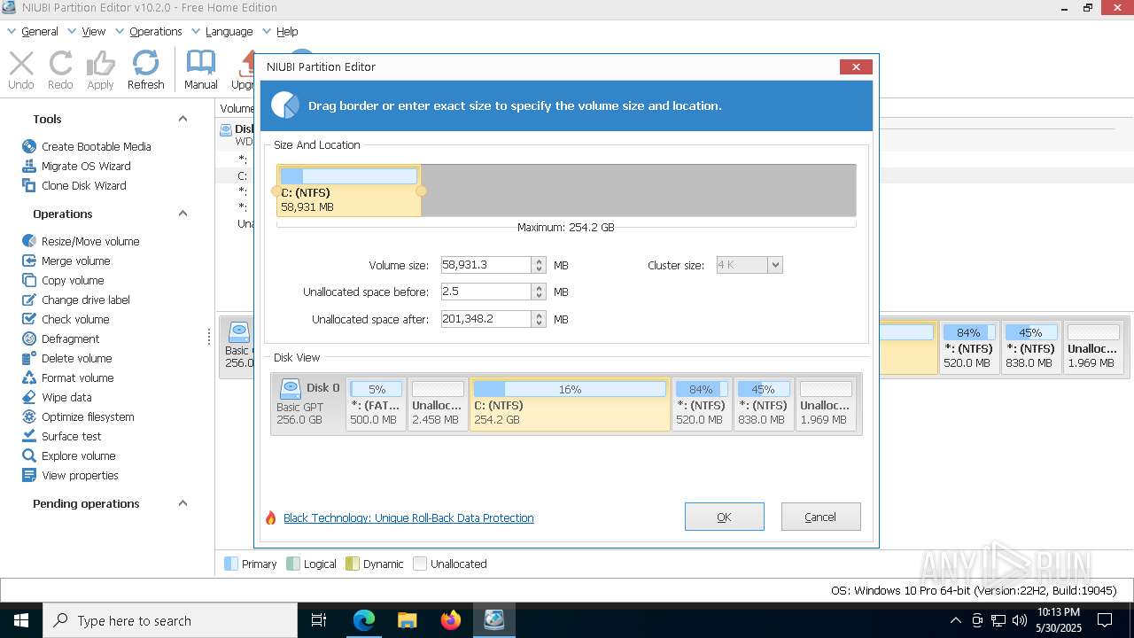Click NIUBI Partition Editor taskbar icon
The height and width of the screenshot is (638, 1134).
[494, 620]
